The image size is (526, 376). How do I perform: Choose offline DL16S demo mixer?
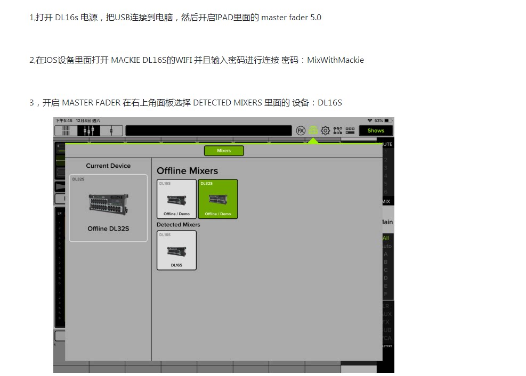(176, 199)
